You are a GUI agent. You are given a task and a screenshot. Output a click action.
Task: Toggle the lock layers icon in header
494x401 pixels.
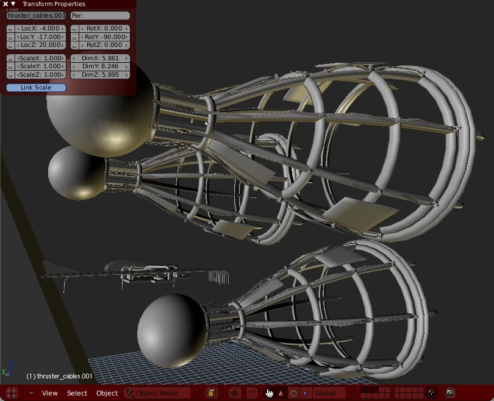(432, 392)
